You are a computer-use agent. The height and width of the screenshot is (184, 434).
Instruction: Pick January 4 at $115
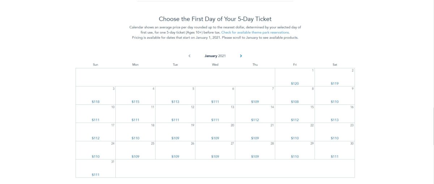point(136,95)
